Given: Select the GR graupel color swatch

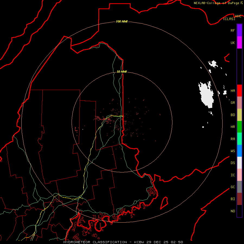Looking at the screenshot, I should [239, 103].
